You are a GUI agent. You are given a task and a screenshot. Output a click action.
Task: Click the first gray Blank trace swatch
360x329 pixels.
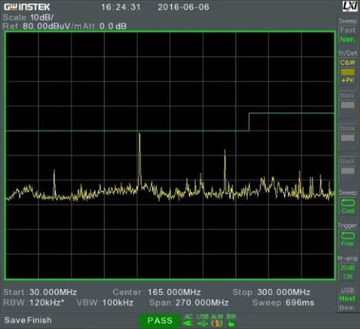click(x=348, y=105)
